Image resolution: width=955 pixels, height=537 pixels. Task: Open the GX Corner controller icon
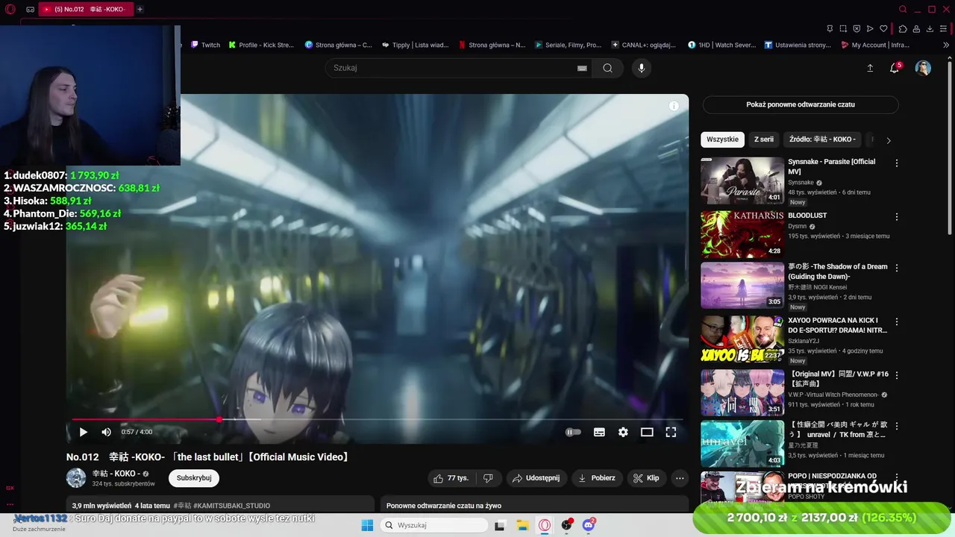pos(30,10)
